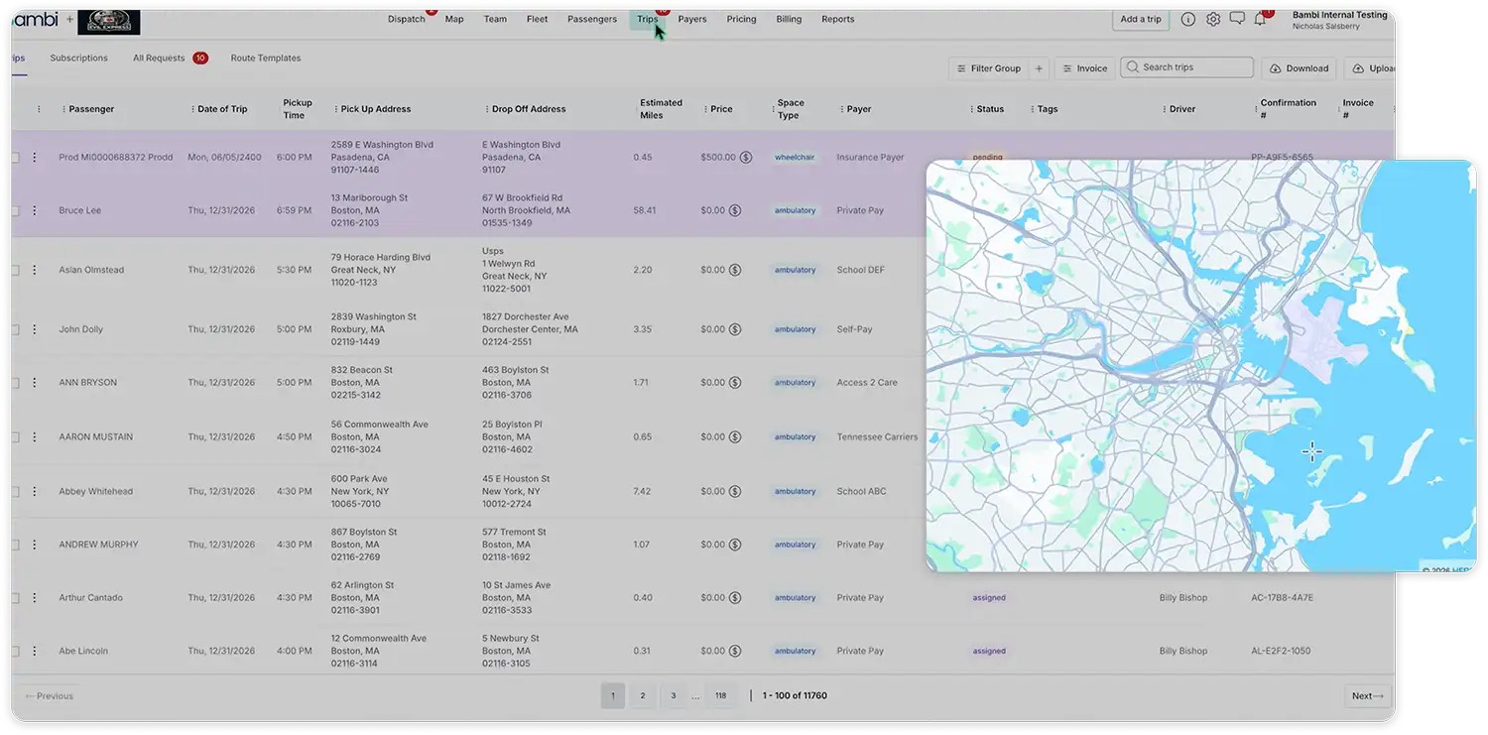Click the Add a trip button

pyautogui.click(x=1141, y=20)
